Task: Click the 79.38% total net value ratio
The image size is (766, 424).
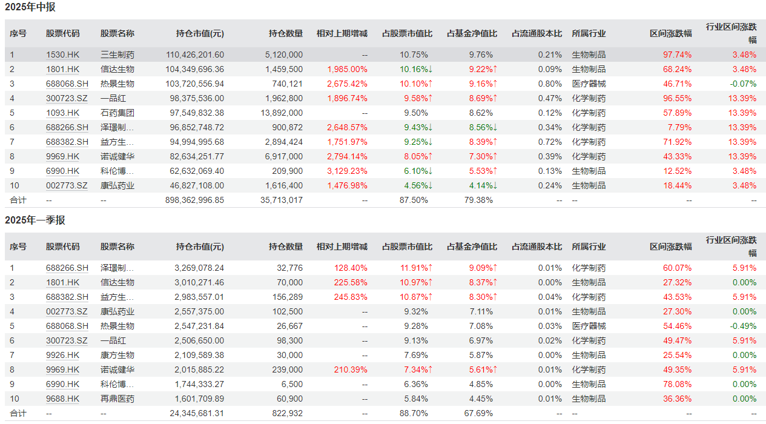Action: pyautogui.click(x=479, y=200)
